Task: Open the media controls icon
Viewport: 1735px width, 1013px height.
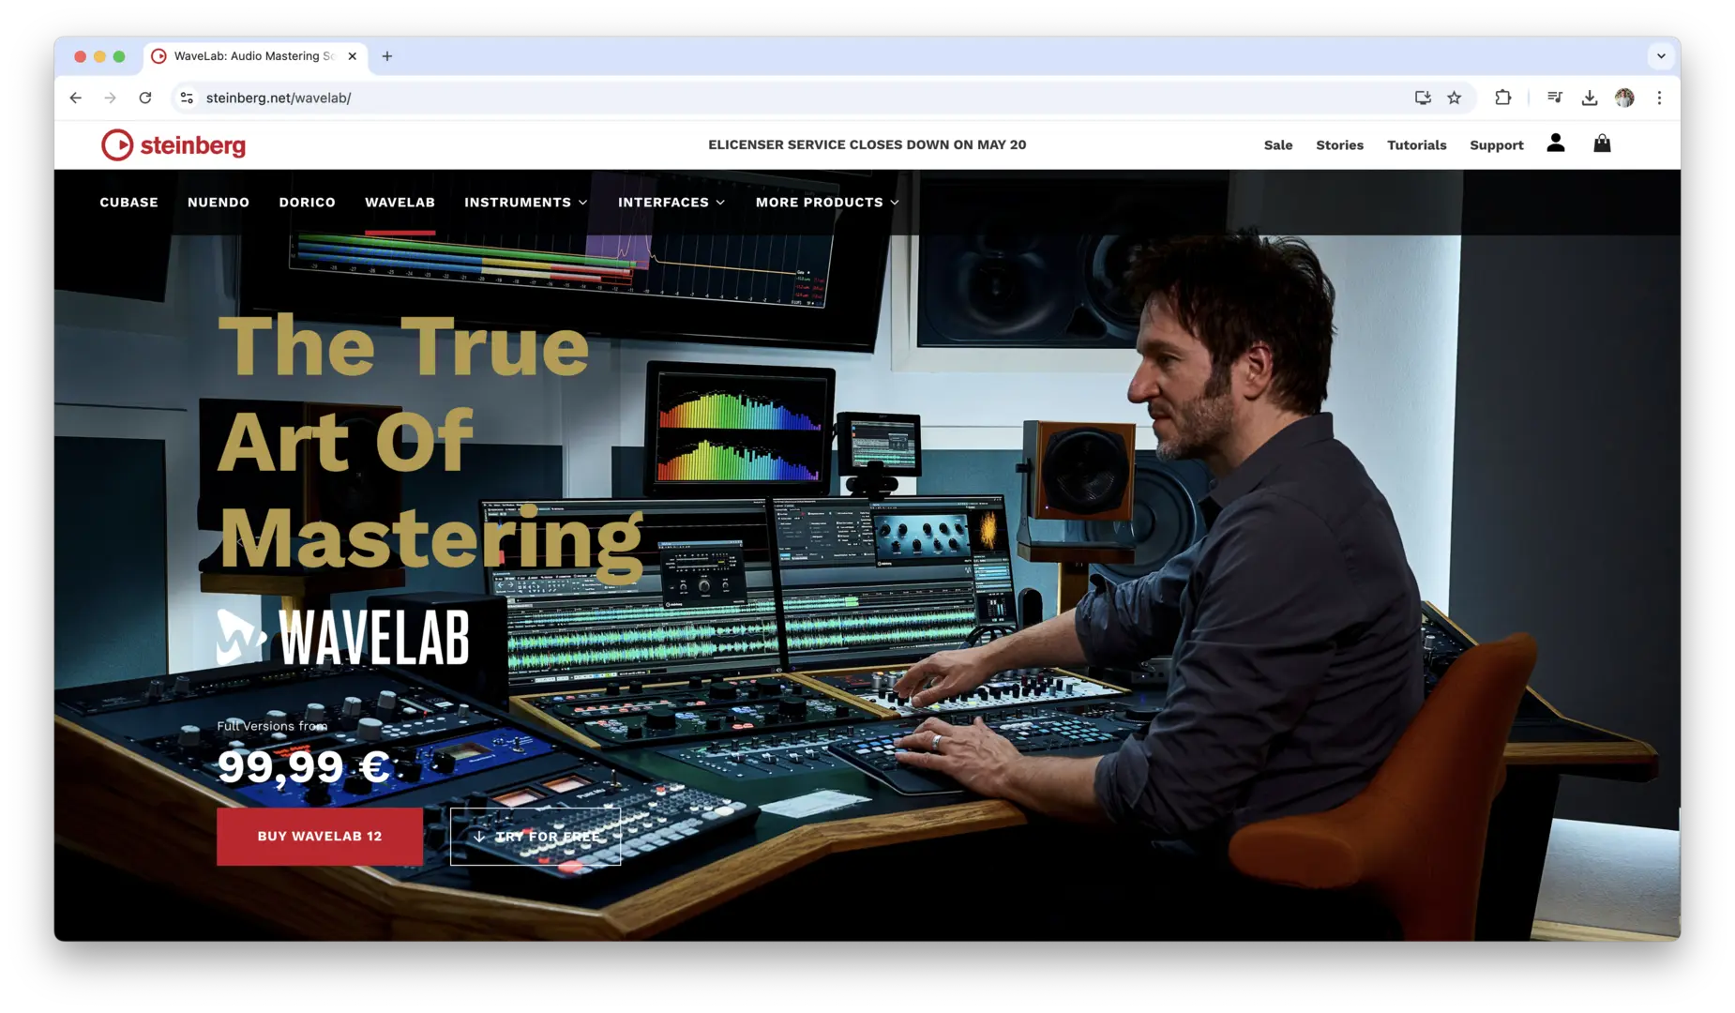Action: coord(1554,98)
